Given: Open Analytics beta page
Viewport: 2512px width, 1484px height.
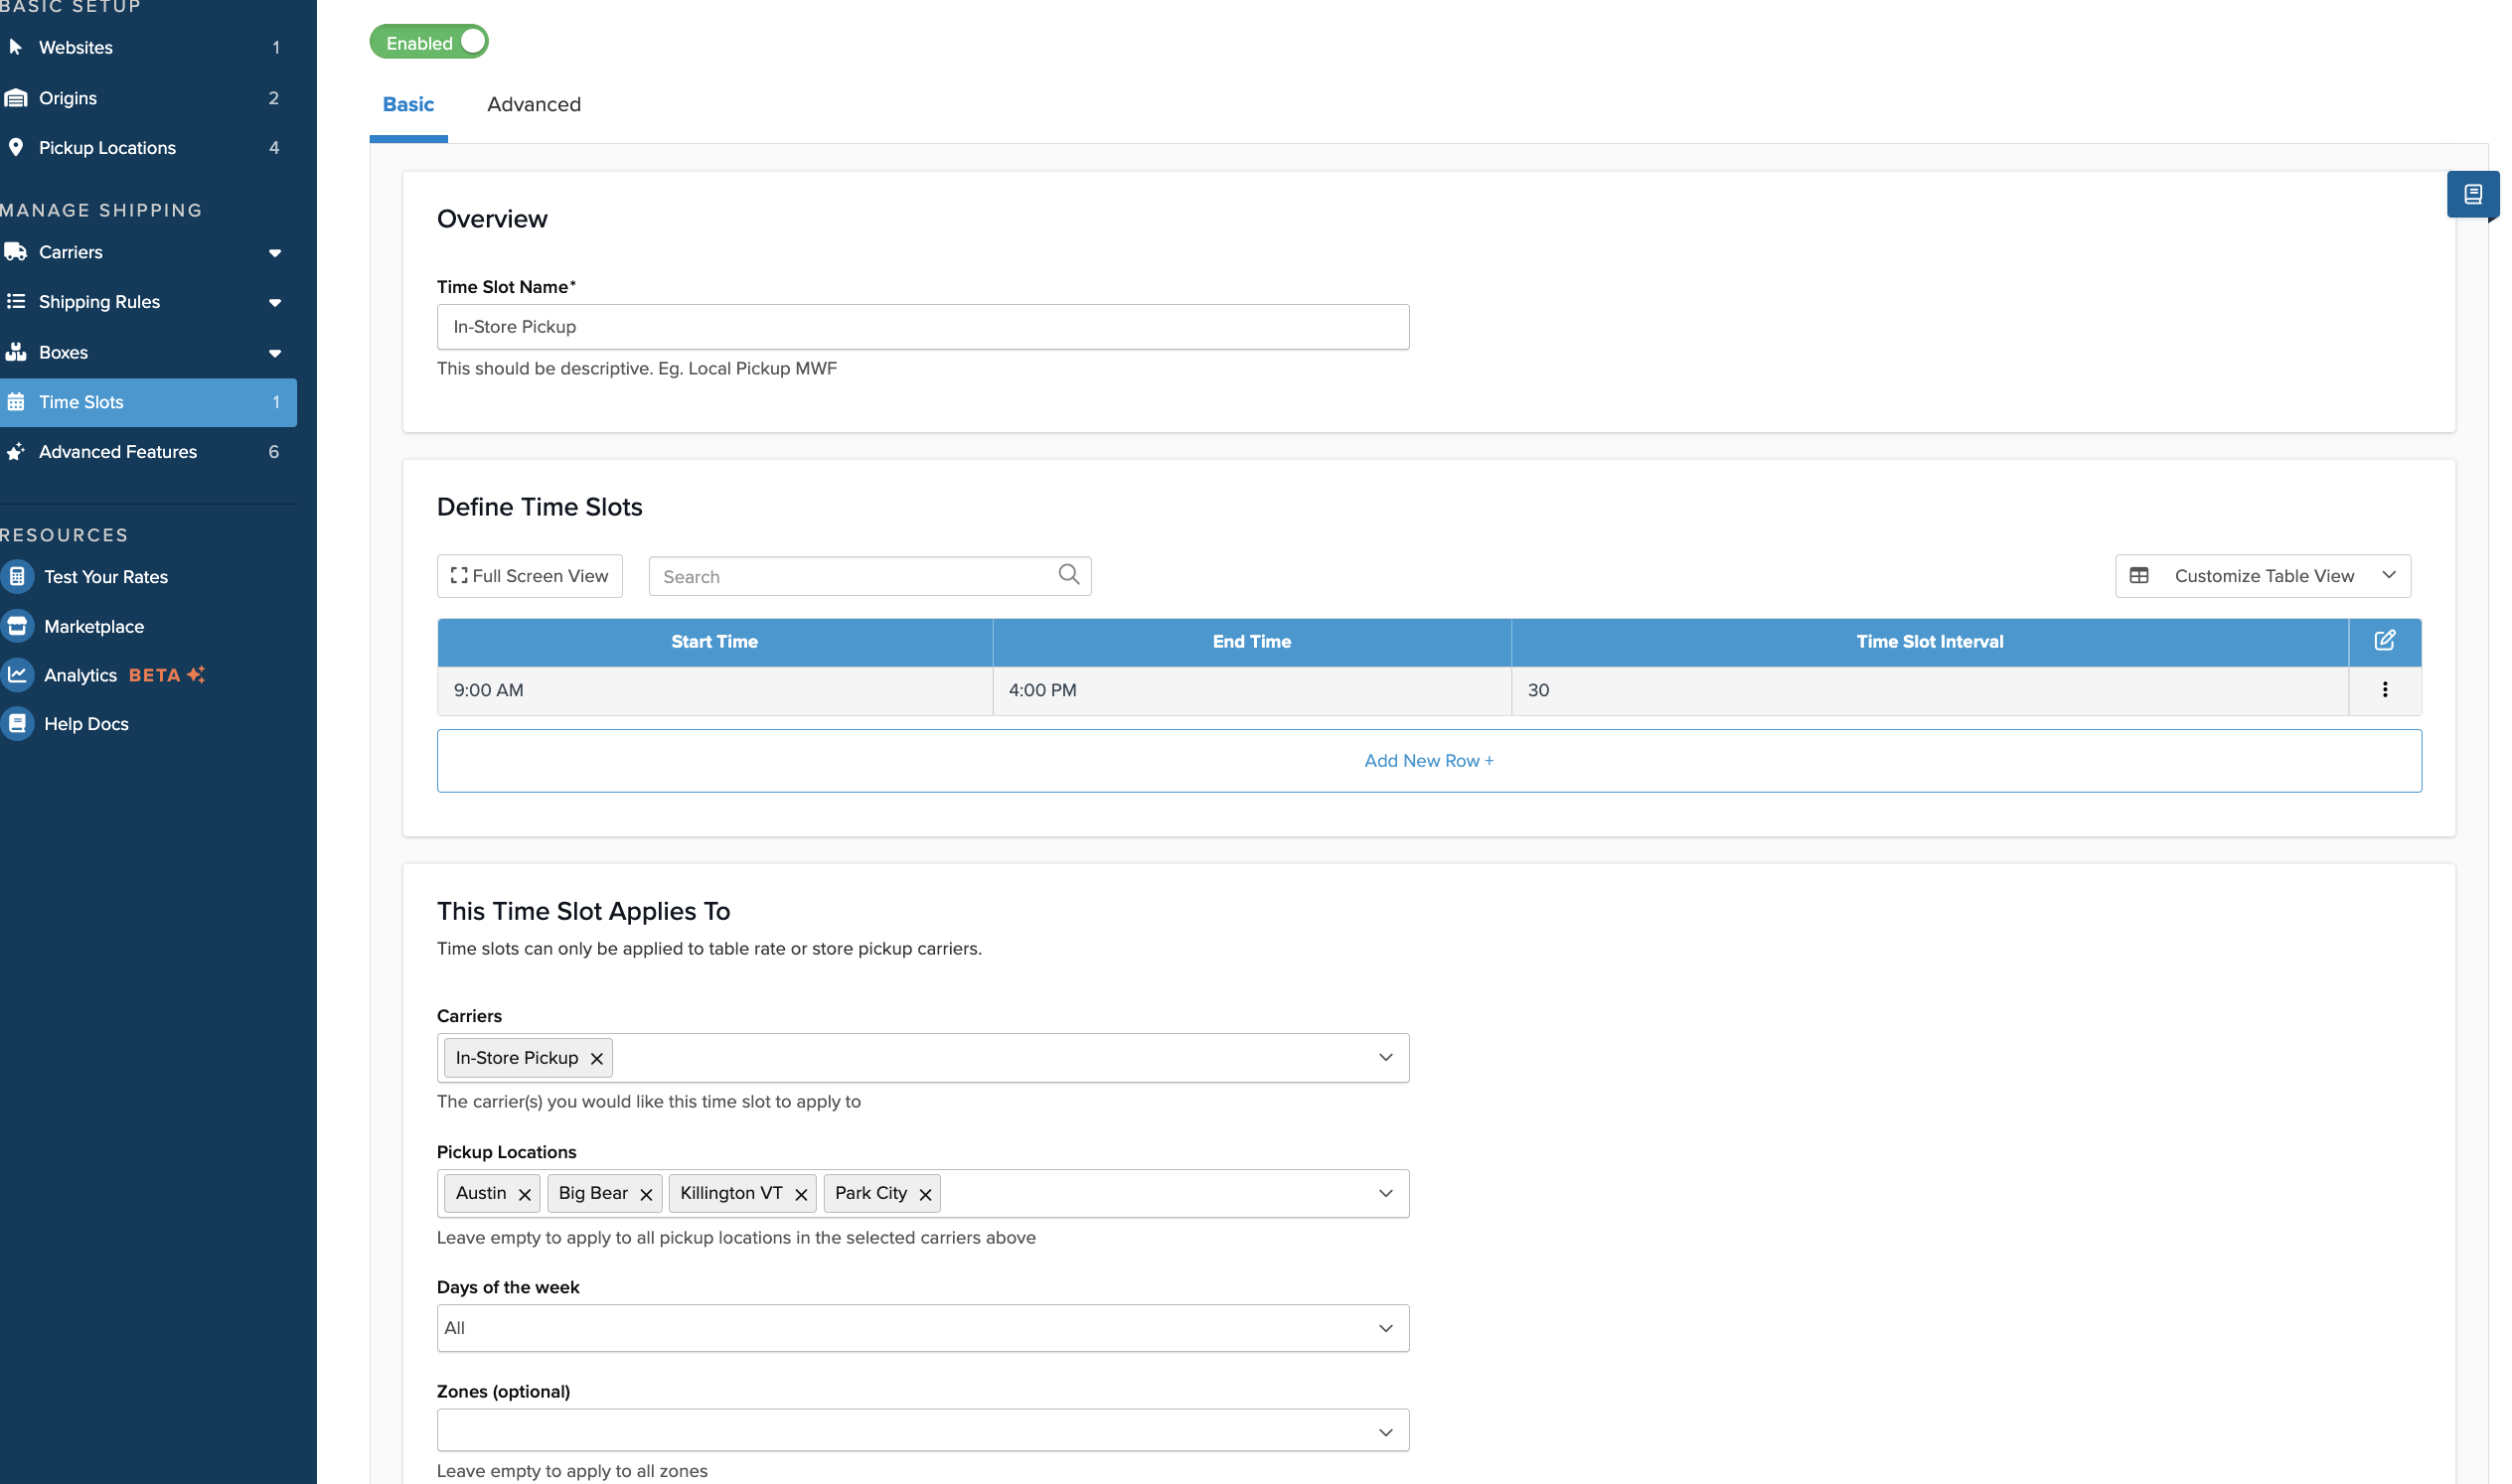Looking at the screenshot, I should [x=80, y=675].
